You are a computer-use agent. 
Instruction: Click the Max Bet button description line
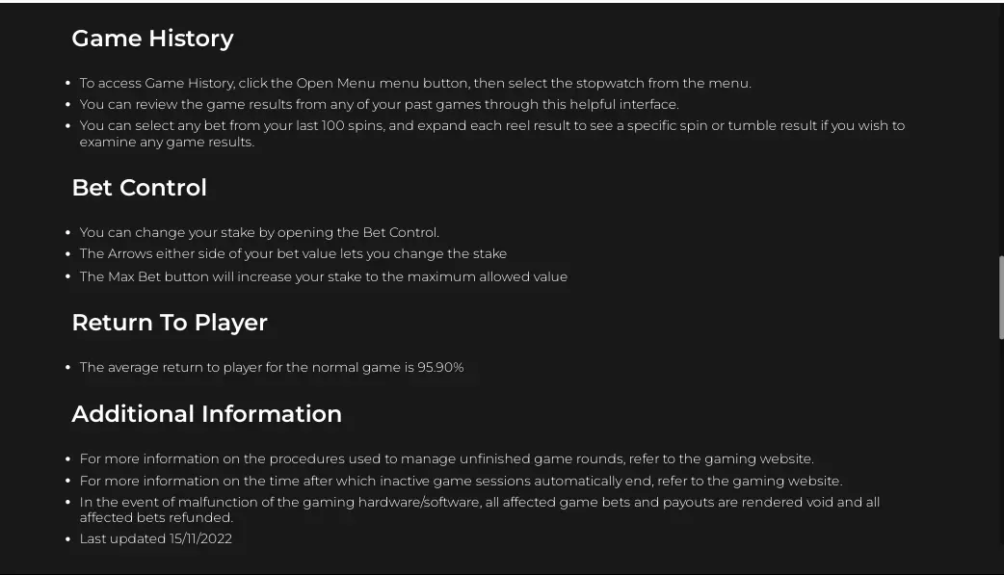[x=324, y=276]
